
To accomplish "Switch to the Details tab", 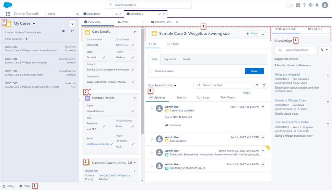I will pos(173,44).
